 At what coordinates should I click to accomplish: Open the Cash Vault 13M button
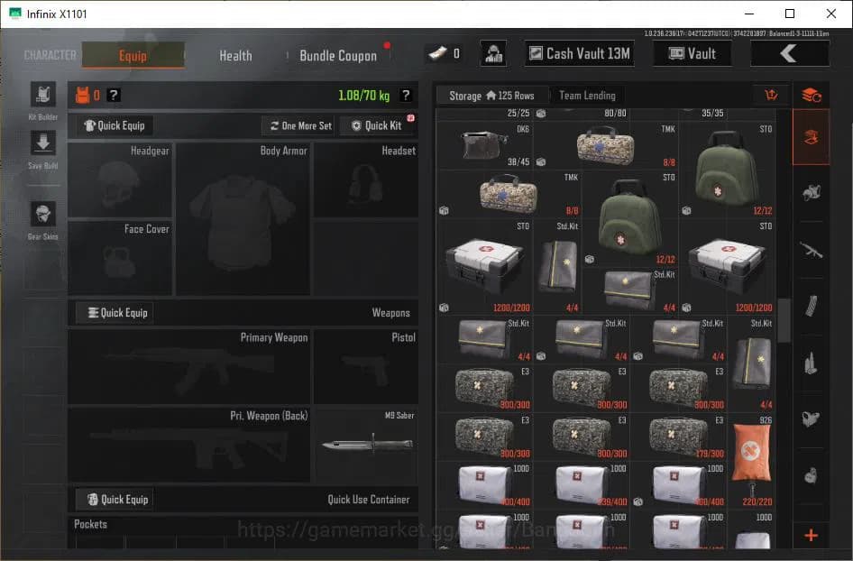tap(579, 53)
